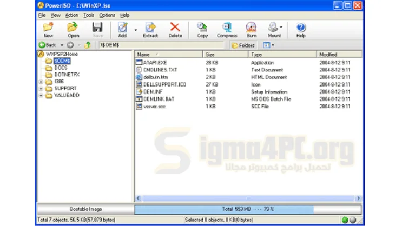Expand the SUPPORT folder node
The width and height of the screenshot is (402, 226).
41,89
